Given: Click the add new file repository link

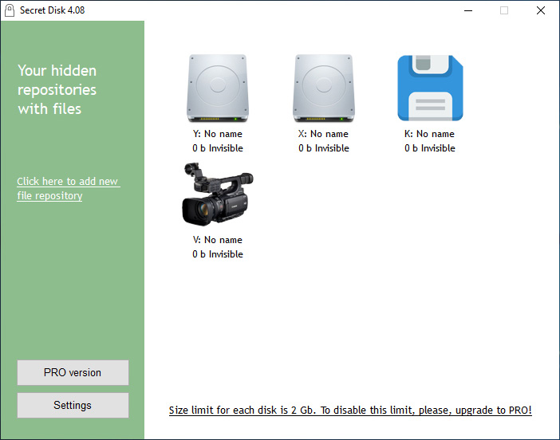Looking at the screenshot, I should (68, 189).
